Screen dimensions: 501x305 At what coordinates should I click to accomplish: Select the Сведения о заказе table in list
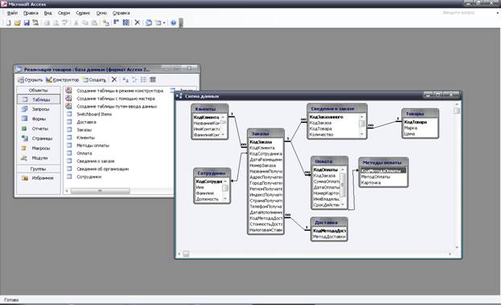tap(96, 161)
